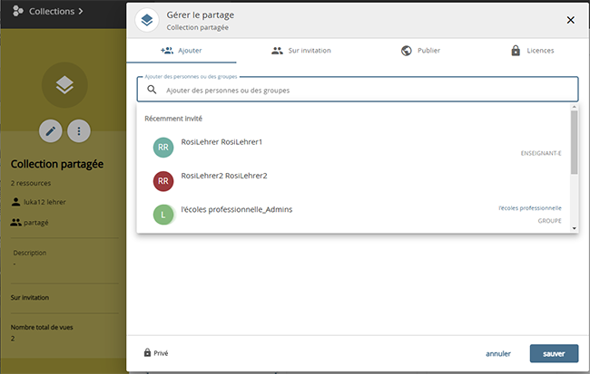Viewport: 590px width, 374px height.
Task: Focus the add people or groups field
Action: [x=363, y=90]
